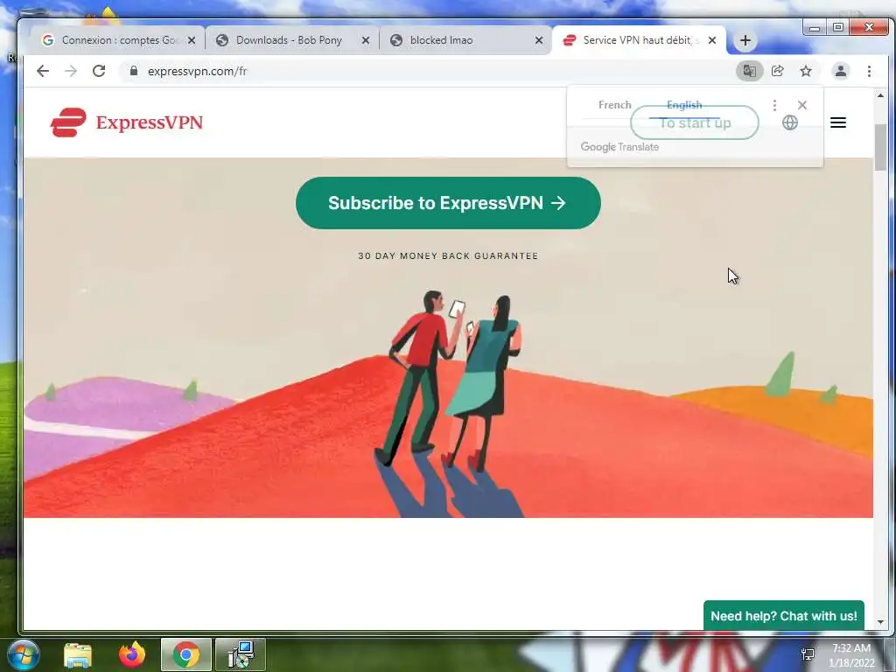This screenshot has height=672, width=896.
Task: Click Subscribe to ExpressVPN button
Action: 448,203
